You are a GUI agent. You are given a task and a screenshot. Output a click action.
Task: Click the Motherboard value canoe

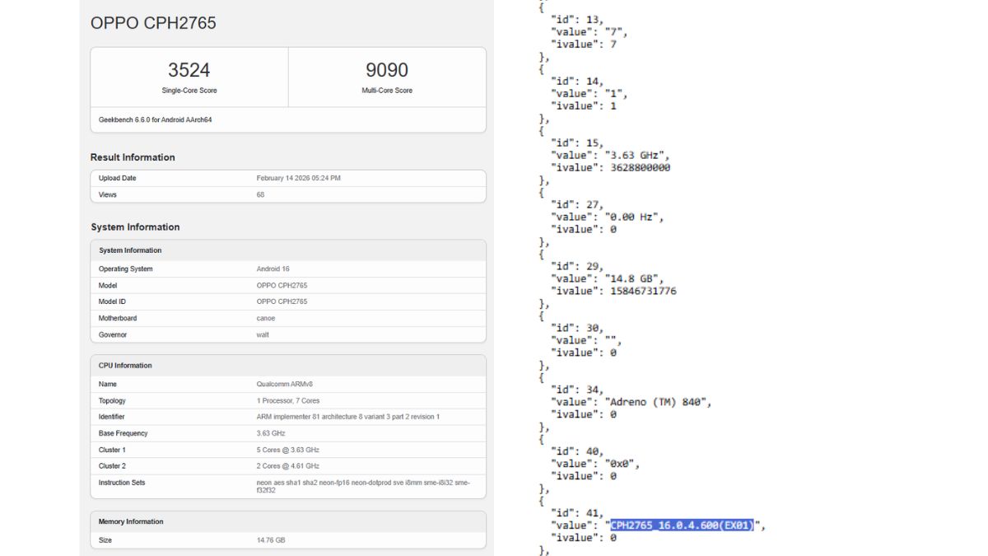pyautogui.click(x=265, y=318)
